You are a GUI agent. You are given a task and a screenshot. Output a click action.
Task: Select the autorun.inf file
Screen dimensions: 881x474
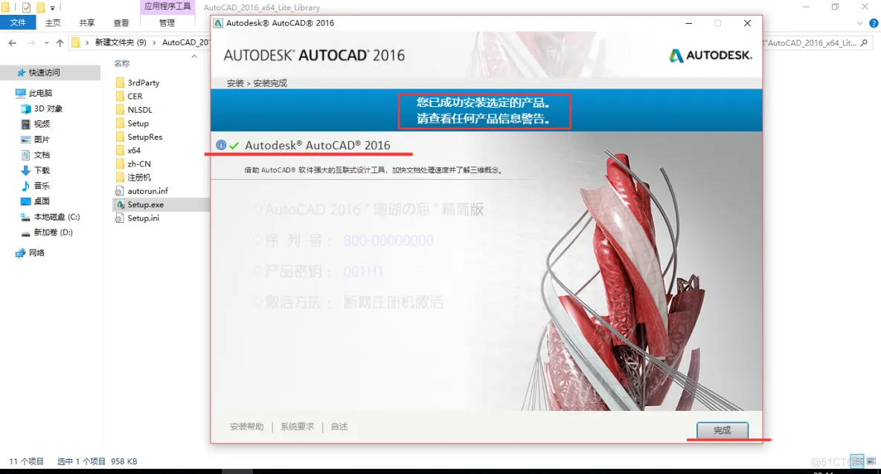pos(147,191)
